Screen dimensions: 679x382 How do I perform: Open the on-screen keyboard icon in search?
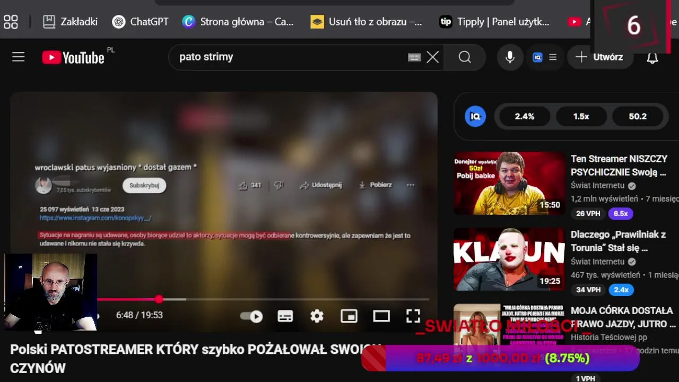[414, 57]
